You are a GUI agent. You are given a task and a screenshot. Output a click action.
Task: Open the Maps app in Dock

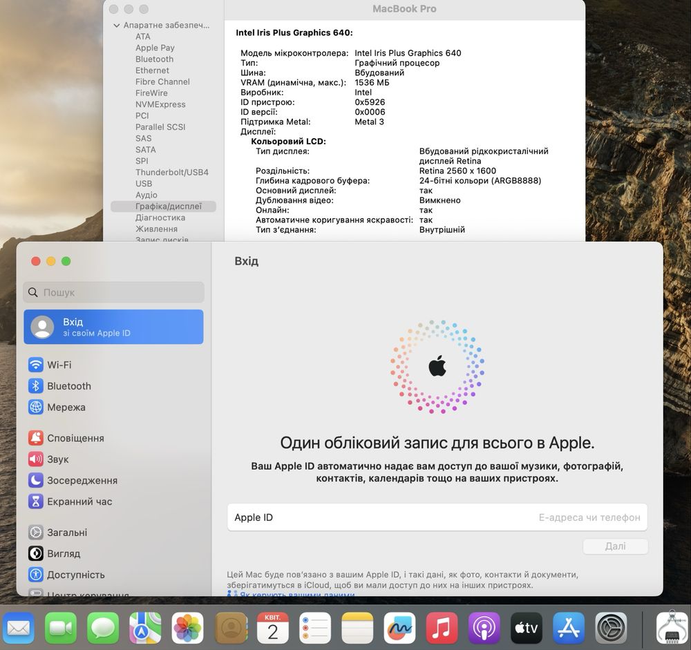pos(145,627)
